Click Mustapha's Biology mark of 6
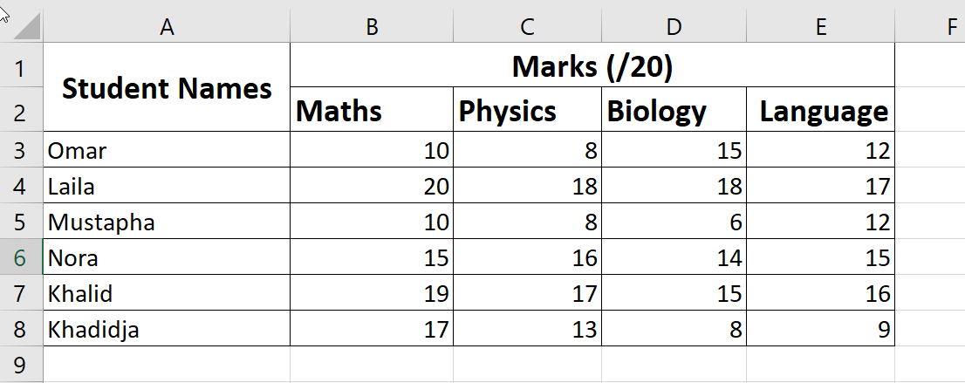Viewport: 965px width, 383px height. 674,222
